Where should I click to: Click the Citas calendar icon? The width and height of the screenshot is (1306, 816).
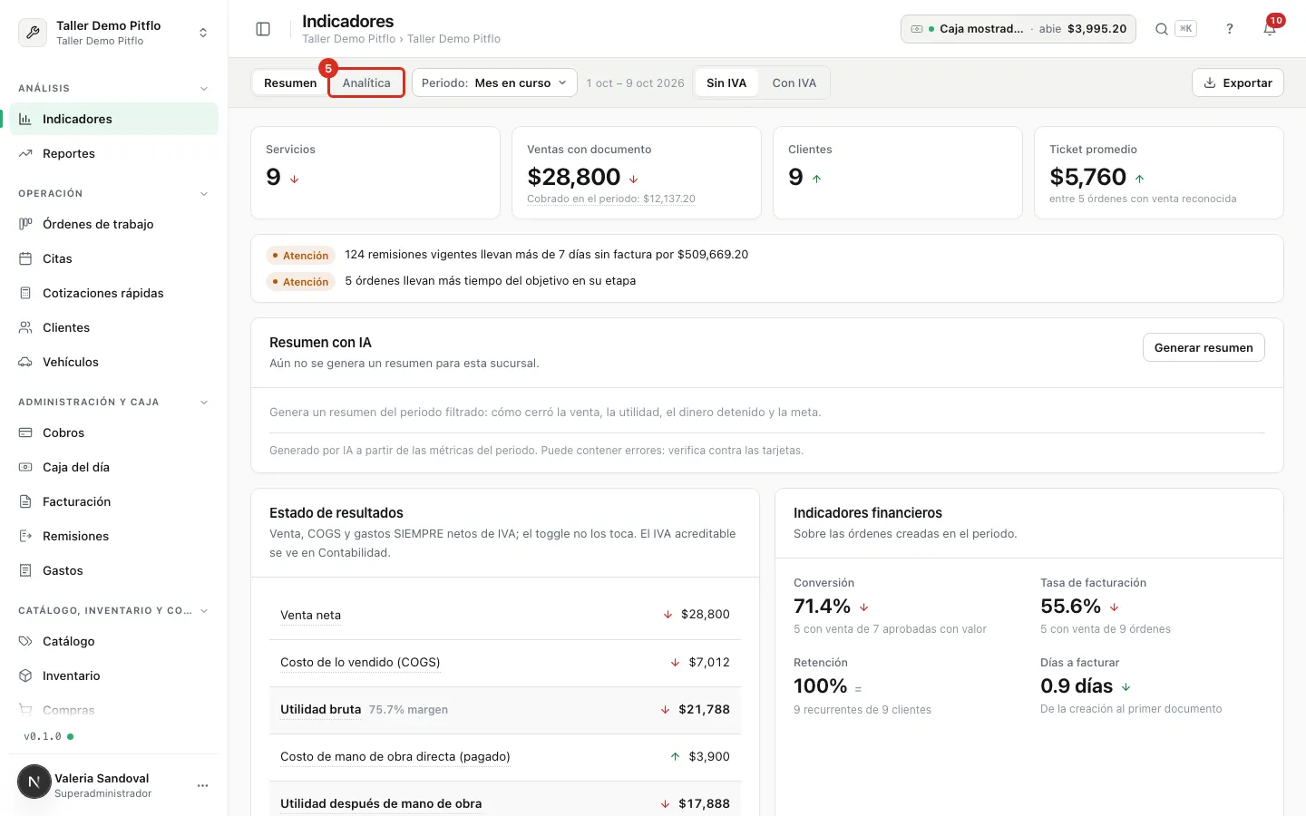(25, 258)
